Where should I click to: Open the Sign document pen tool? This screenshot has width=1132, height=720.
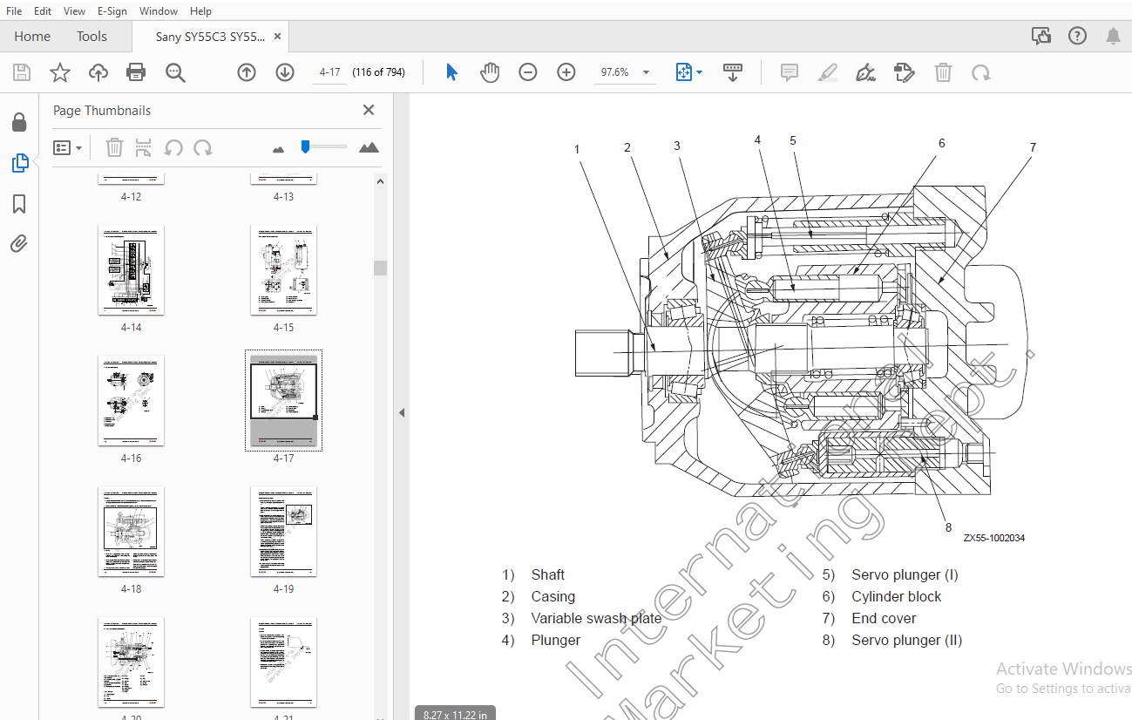pos(865,72)
